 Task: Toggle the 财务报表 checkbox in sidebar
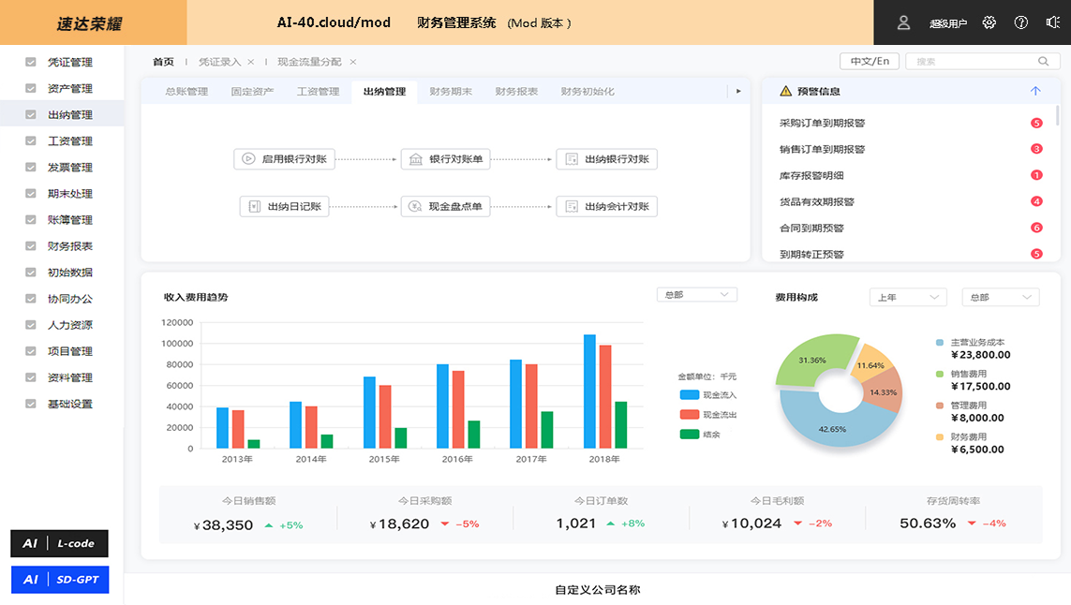(31, 246)
